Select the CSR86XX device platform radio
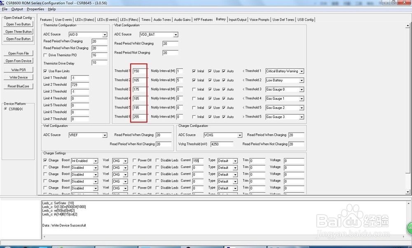Image resolution: width=412 pixels, height=248 pixels. (x=6, y=109)
